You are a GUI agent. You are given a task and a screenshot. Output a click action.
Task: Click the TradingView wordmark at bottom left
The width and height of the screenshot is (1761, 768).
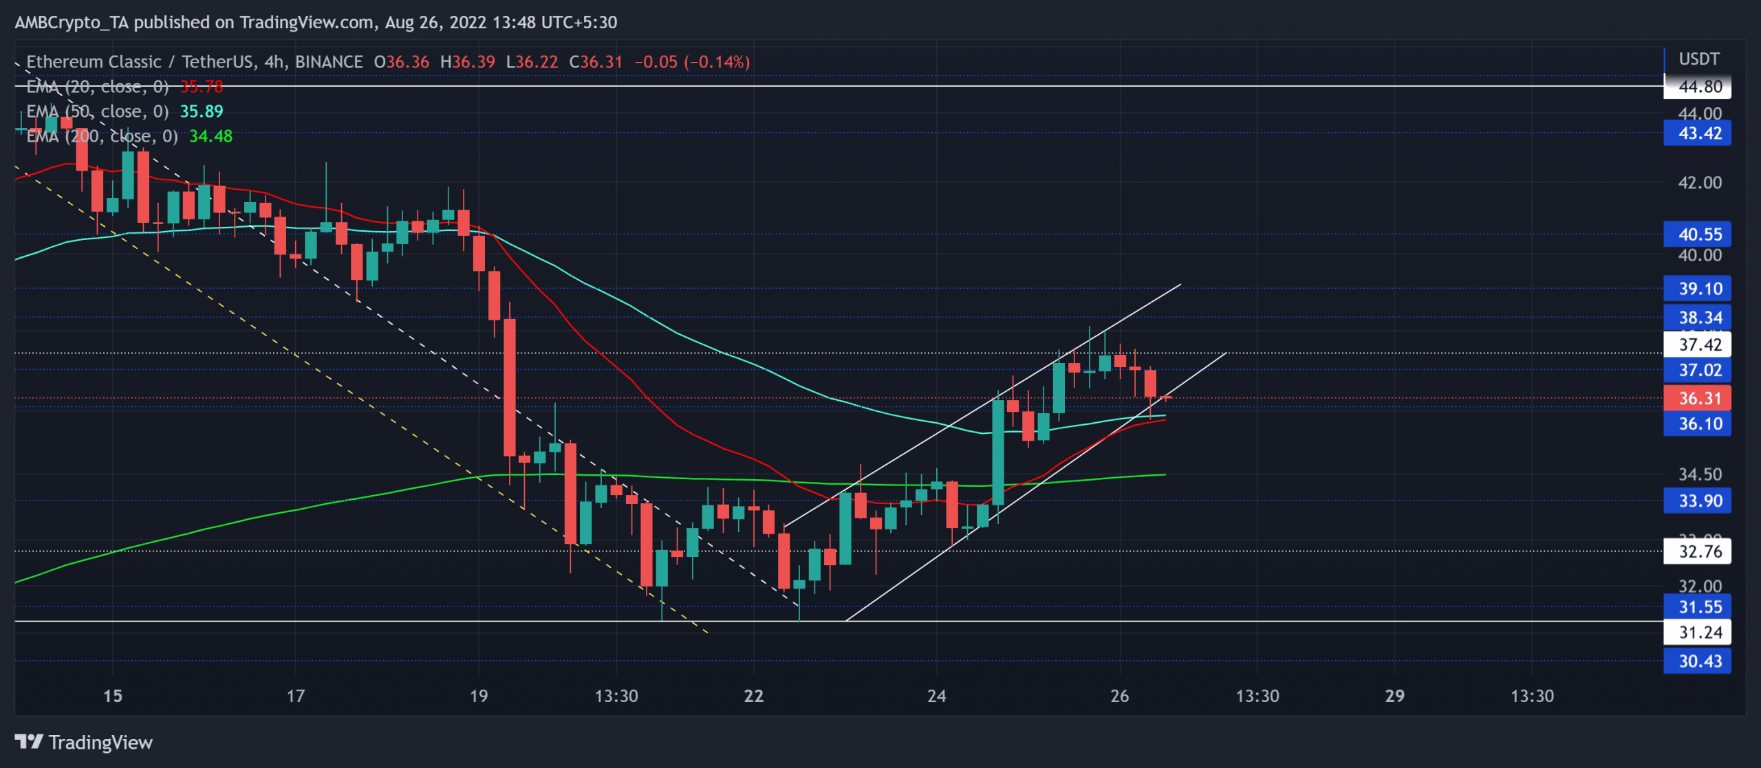[x=100, y=743]
